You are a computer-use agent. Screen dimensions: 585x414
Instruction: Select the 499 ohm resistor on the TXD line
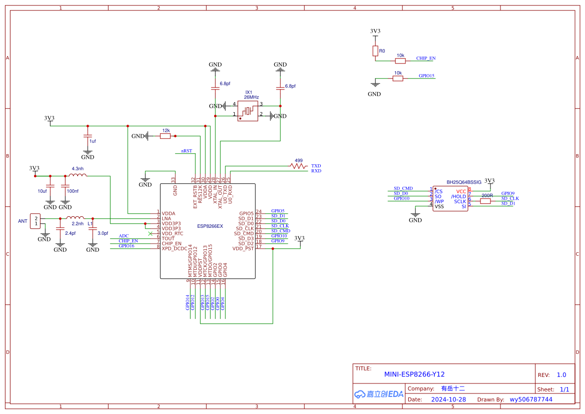point(298,166)
